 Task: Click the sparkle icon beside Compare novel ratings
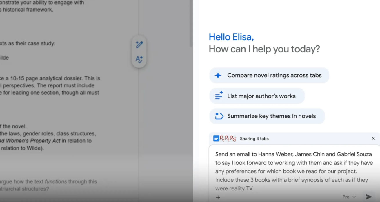tap(218, 76)
